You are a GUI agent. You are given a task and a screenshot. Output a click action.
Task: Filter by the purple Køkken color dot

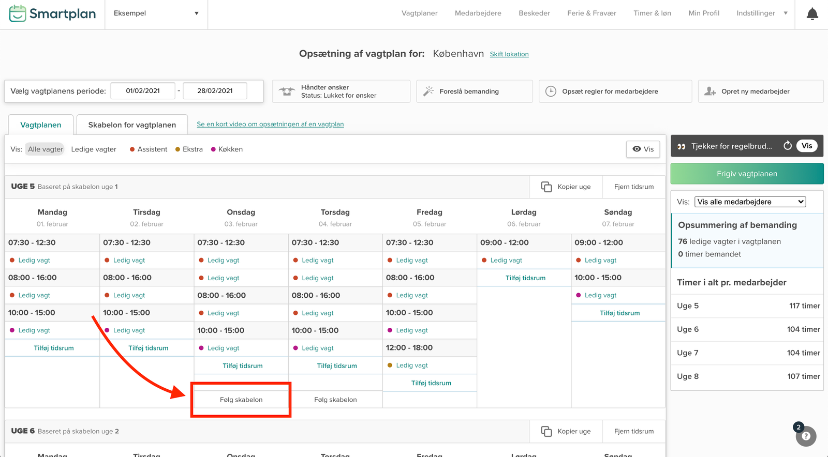(x=213, y=149)
